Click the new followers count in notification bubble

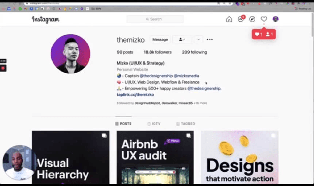[269, 34]
